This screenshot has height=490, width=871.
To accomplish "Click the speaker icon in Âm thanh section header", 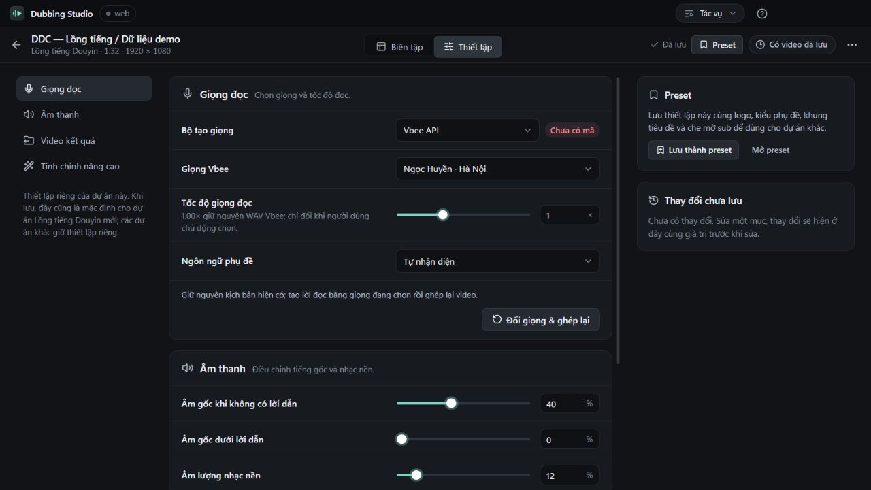I will pos(188,368).
